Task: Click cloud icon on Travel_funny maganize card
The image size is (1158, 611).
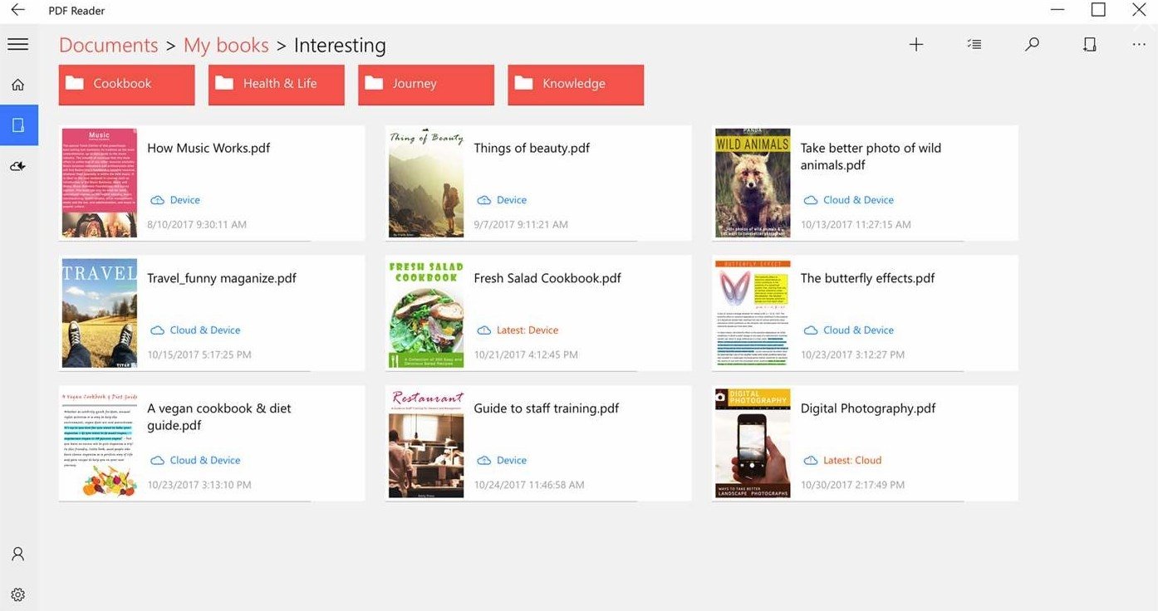Action: [157, 330]
